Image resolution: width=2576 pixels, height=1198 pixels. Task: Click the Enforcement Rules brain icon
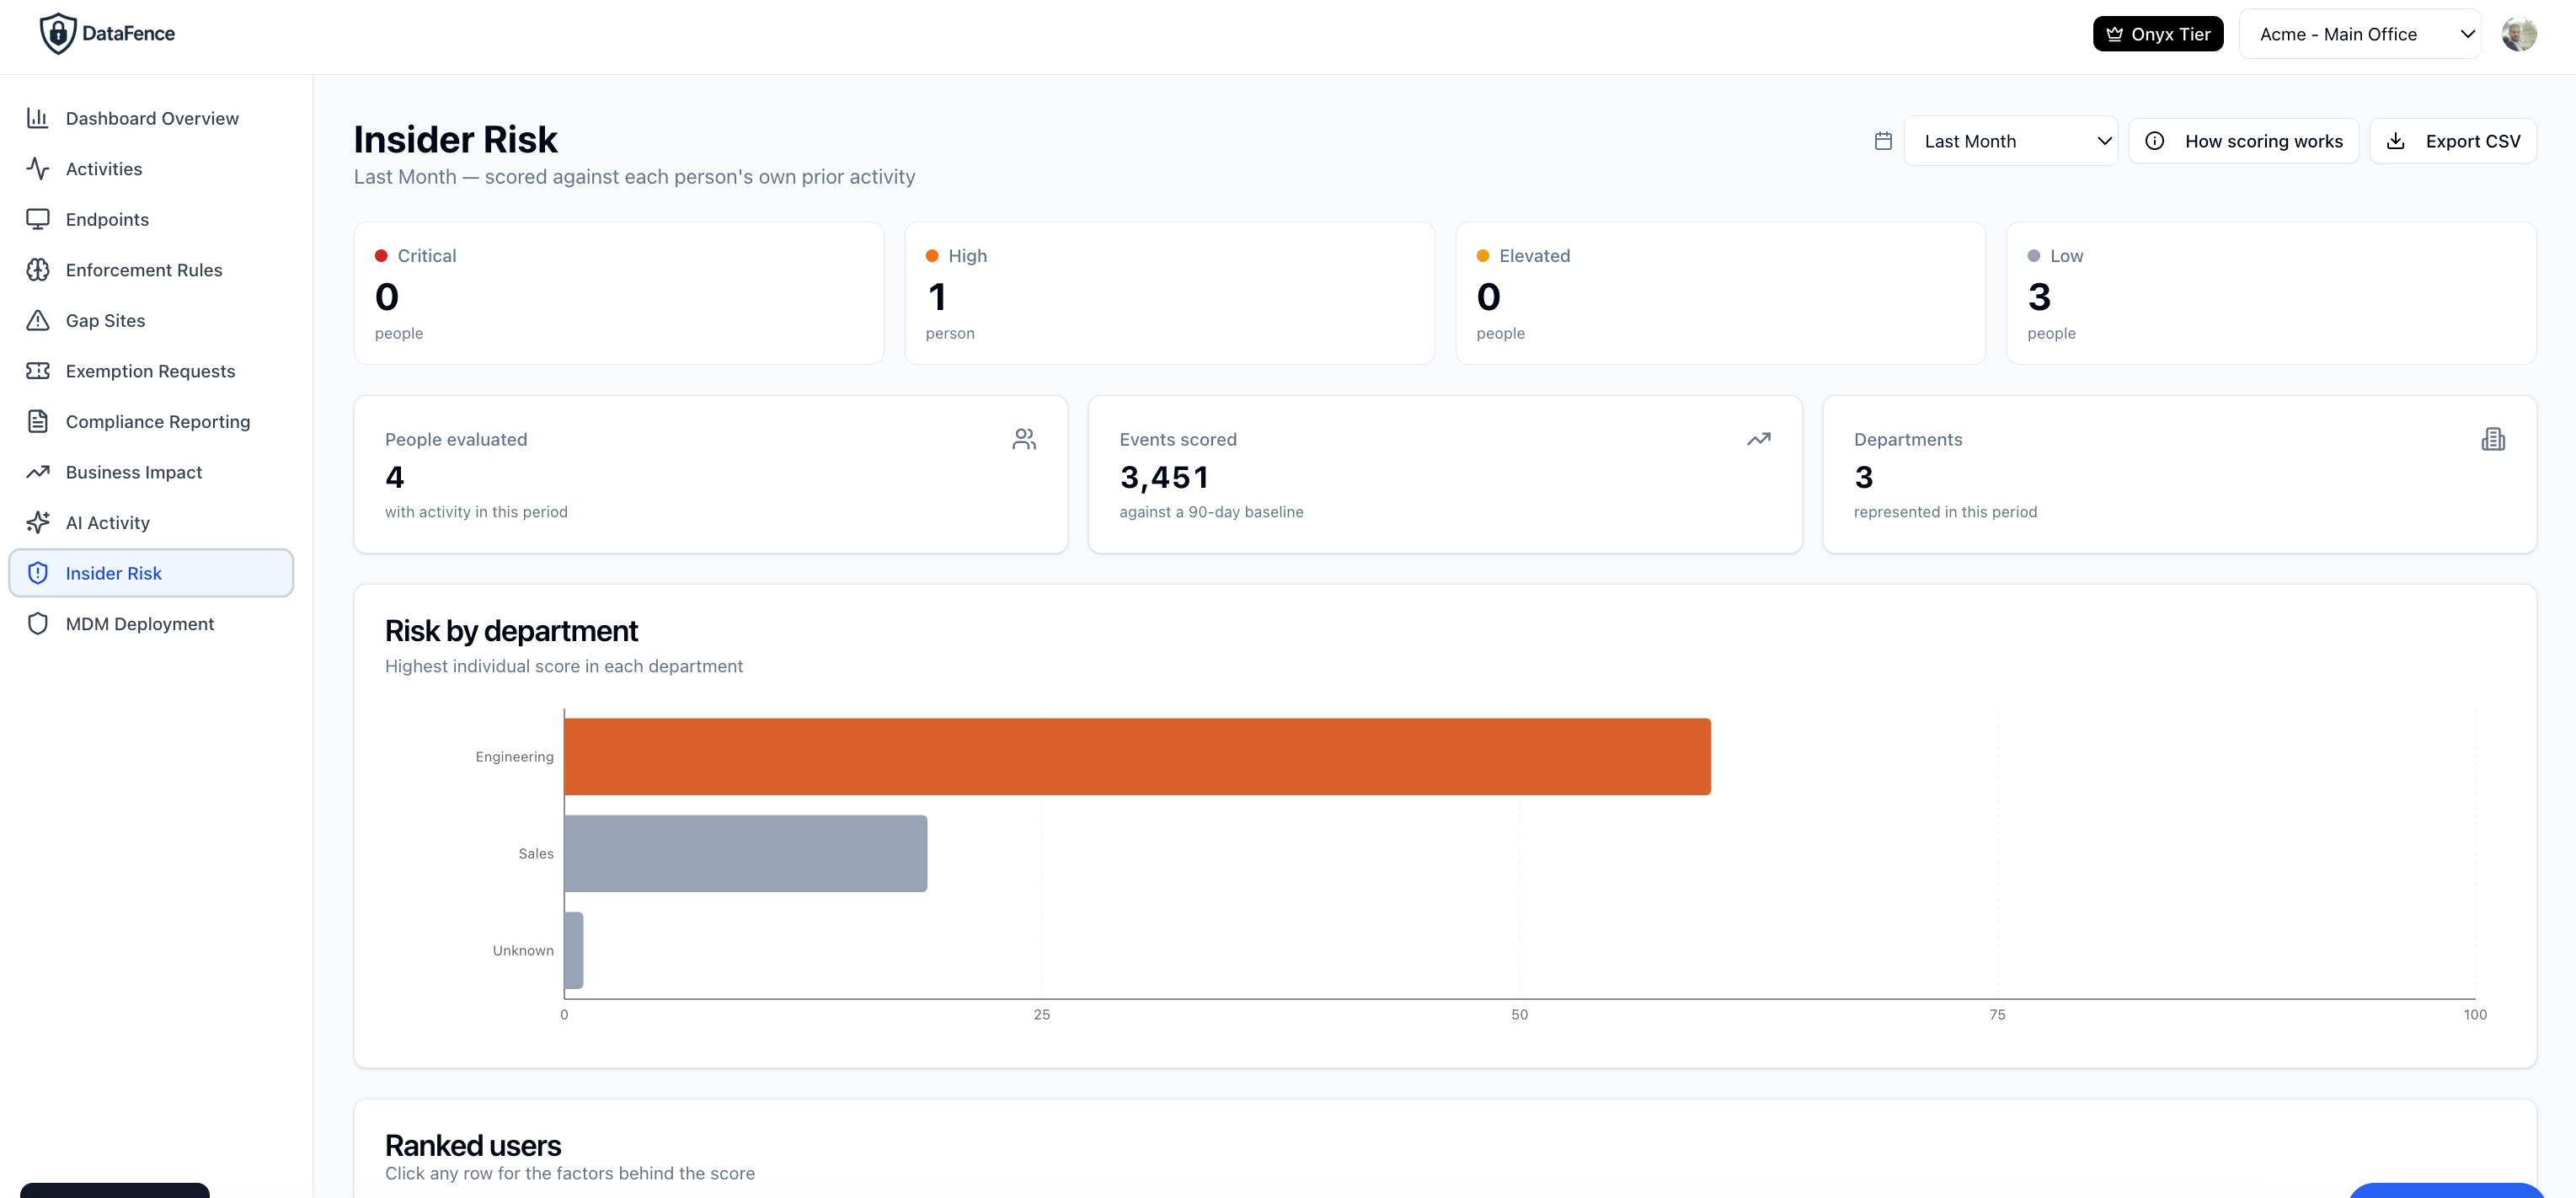click(x=38, y=270)
